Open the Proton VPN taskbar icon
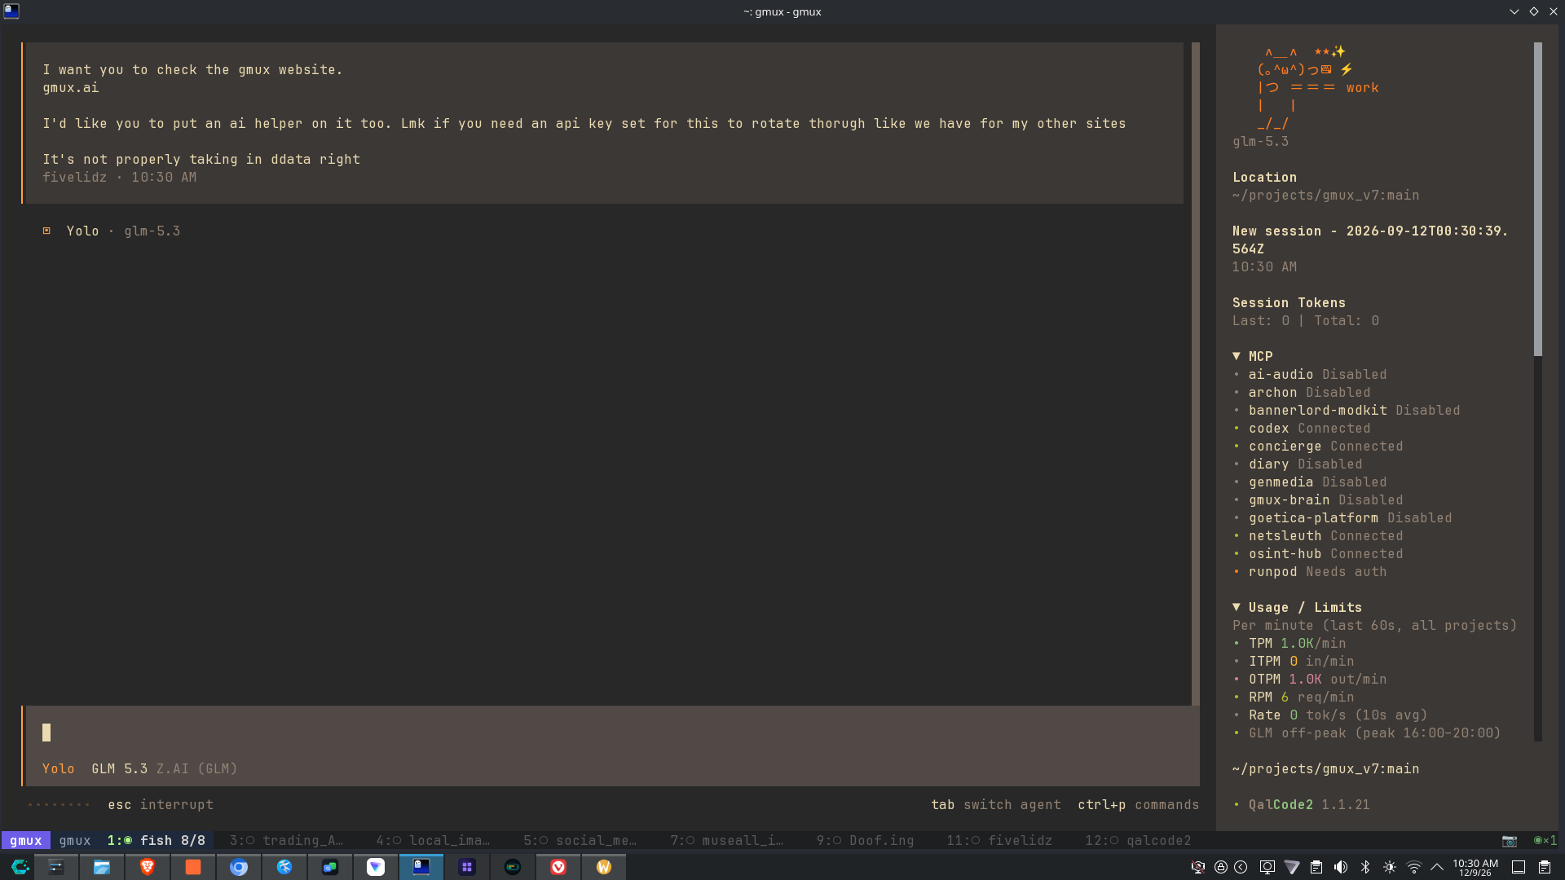 (376, 867)
